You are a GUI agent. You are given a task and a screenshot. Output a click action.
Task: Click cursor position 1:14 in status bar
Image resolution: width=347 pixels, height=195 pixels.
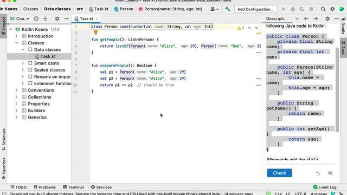click(278, 193)
